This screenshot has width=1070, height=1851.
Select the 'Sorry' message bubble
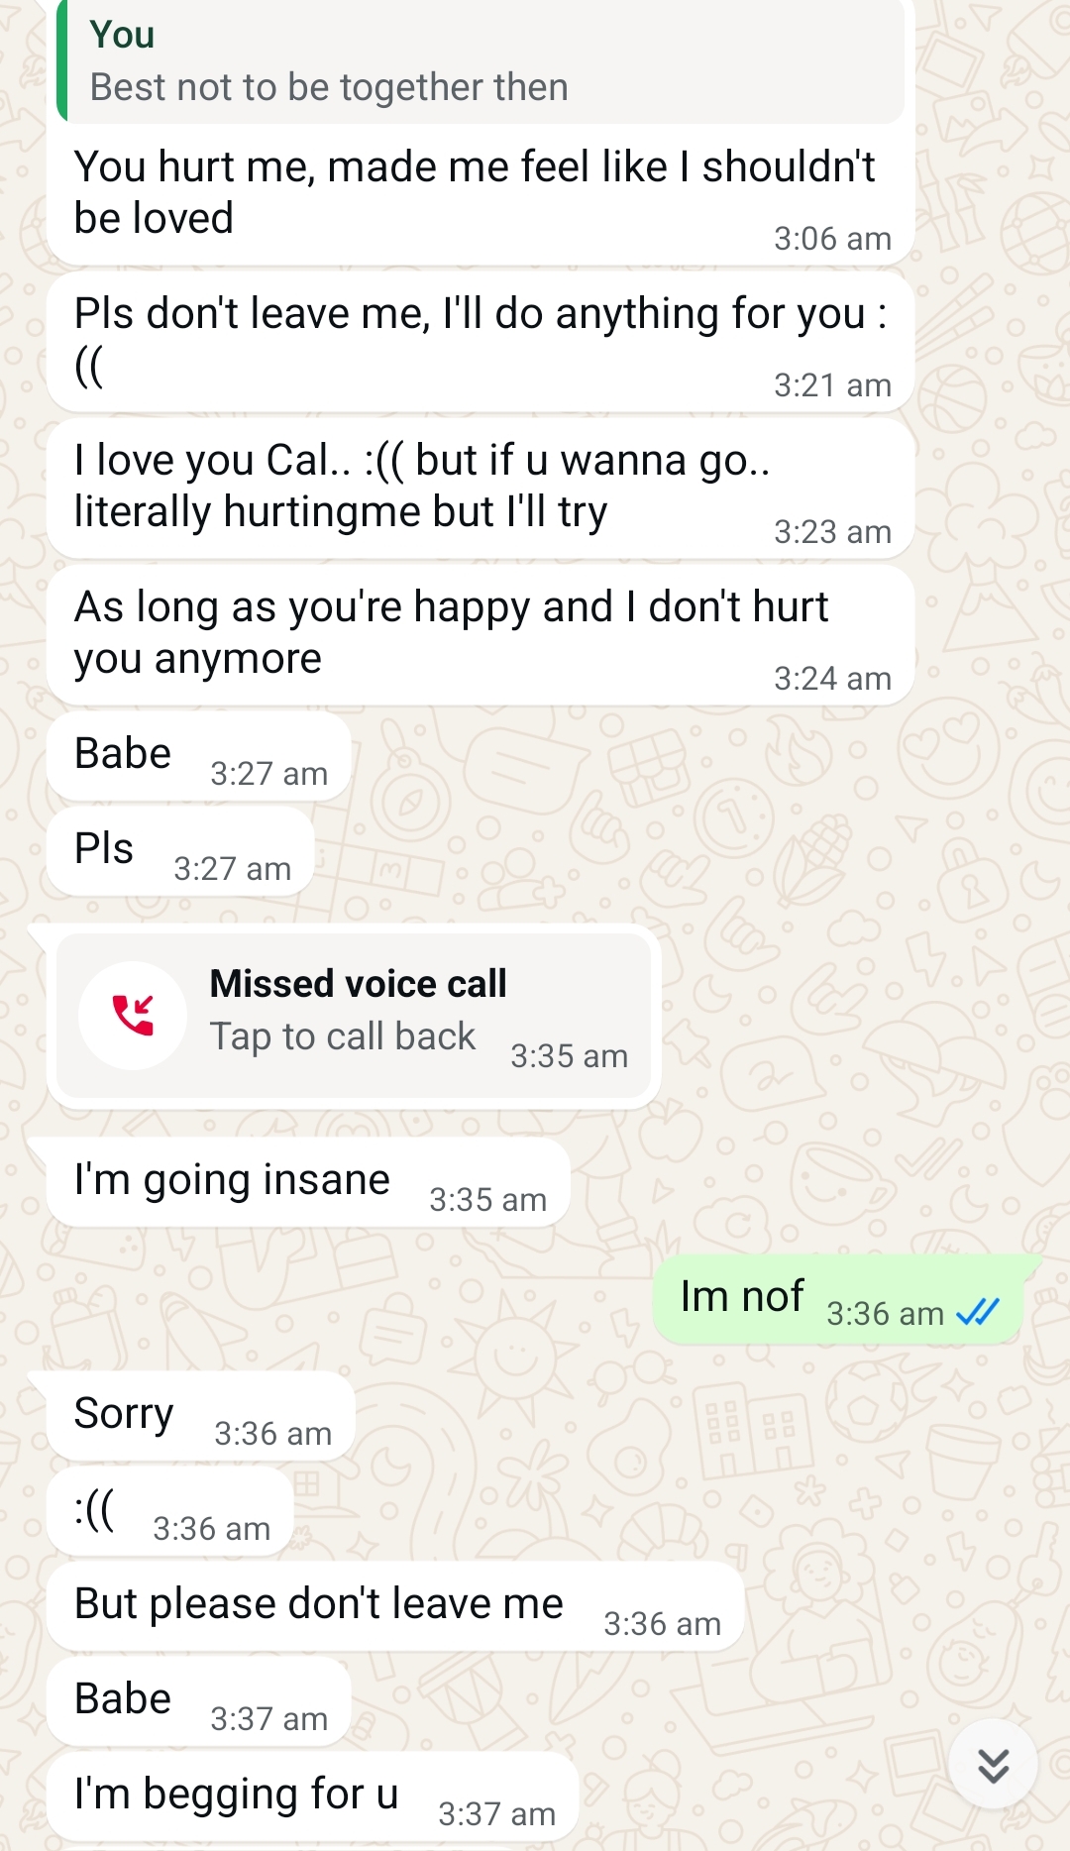(x=201, y=1416)
